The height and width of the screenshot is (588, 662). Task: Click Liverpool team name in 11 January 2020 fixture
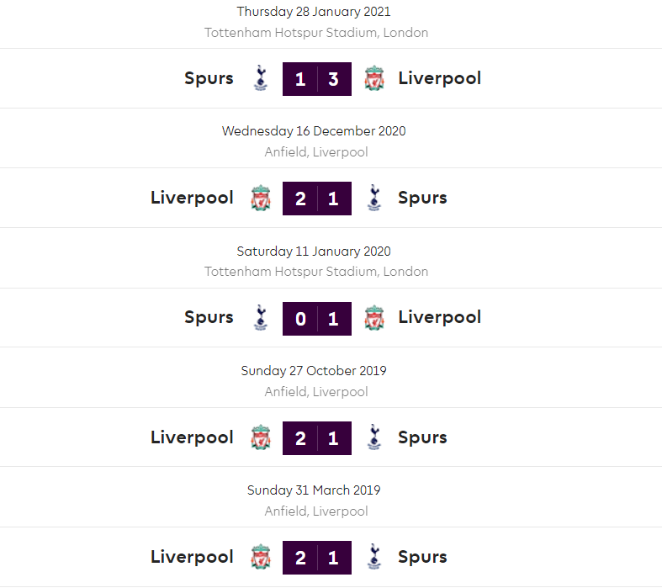439,318
